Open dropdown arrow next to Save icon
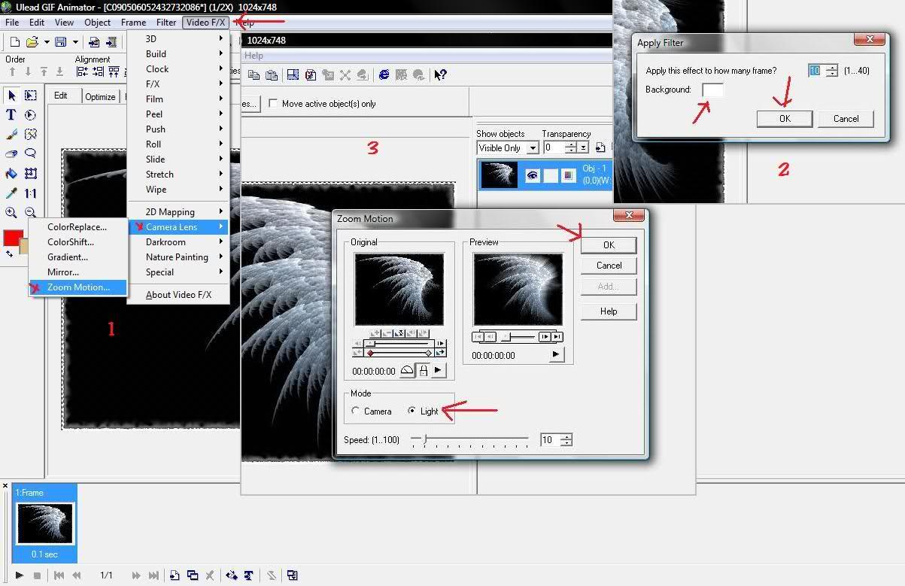 [x=74, y=42]
